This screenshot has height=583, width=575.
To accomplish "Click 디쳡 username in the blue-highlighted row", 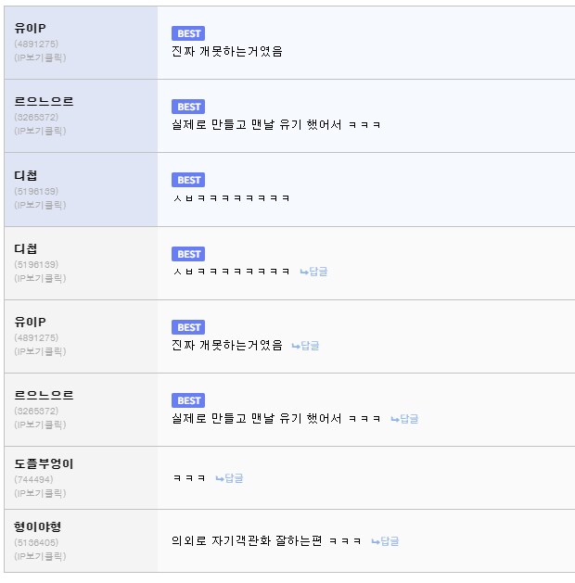I will pyautogui.click(x=26, y=175).
